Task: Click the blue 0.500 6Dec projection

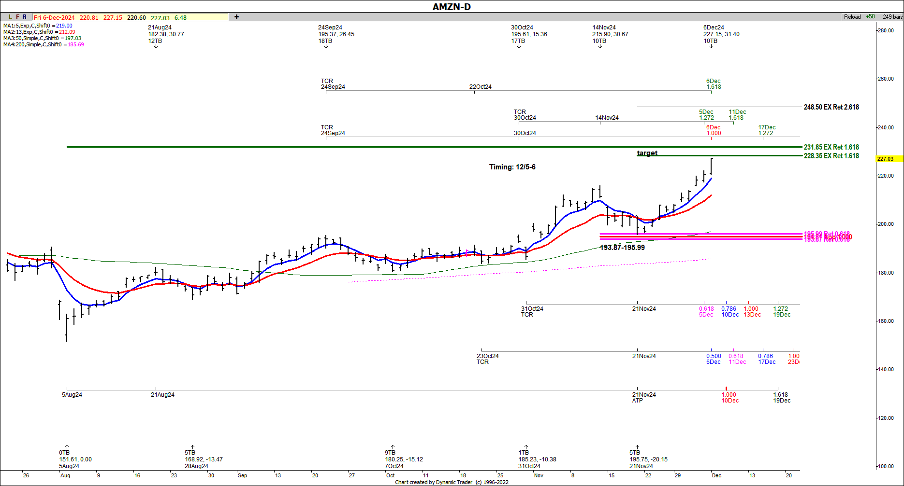Action: (x=714, y=359)
